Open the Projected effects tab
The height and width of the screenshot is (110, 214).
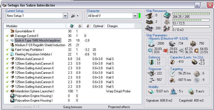(119, 107)
